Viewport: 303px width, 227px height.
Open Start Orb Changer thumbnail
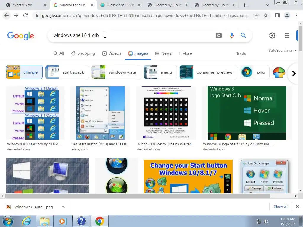tap(264, 176)
